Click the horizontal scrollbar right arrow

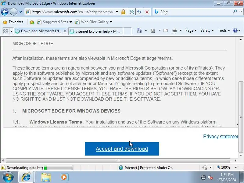coord(235,160)
